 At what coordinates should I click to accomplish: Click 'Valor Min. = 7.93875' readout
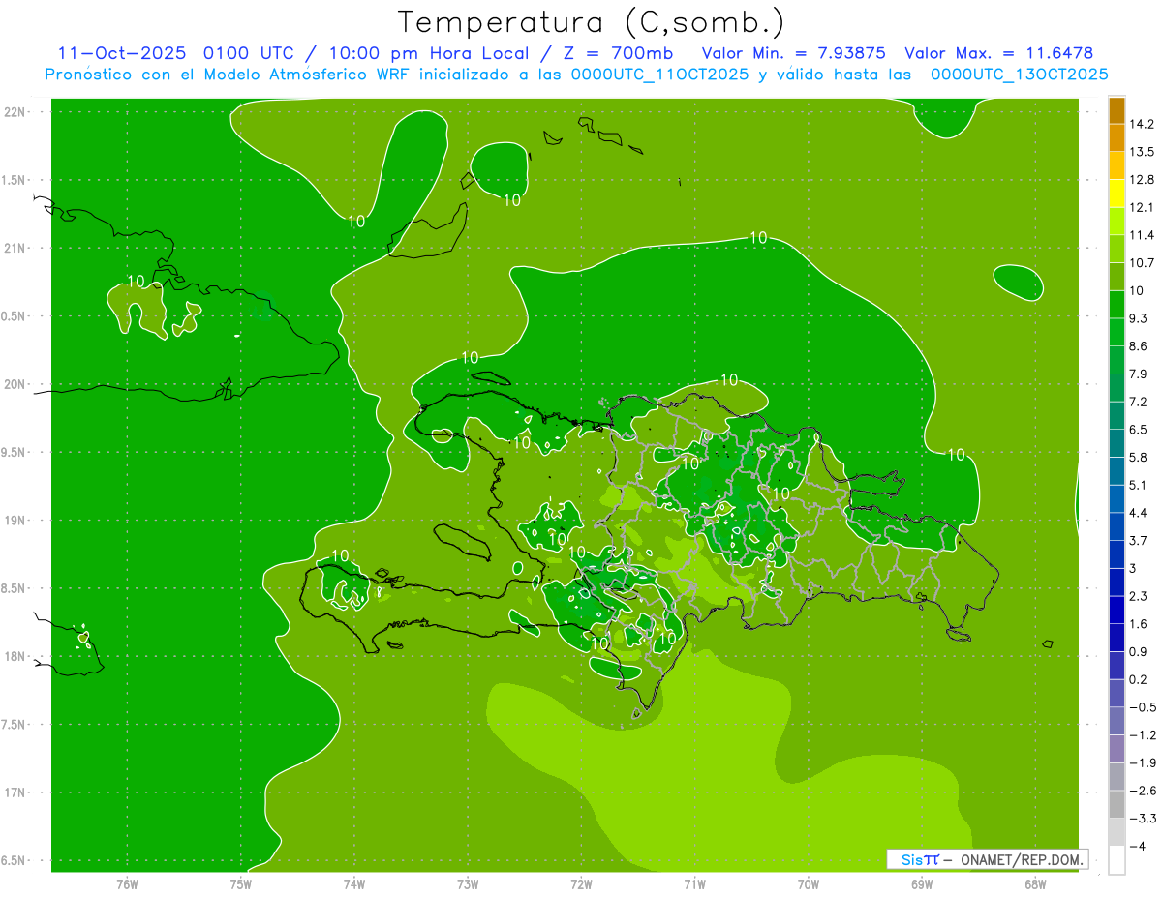793,53
